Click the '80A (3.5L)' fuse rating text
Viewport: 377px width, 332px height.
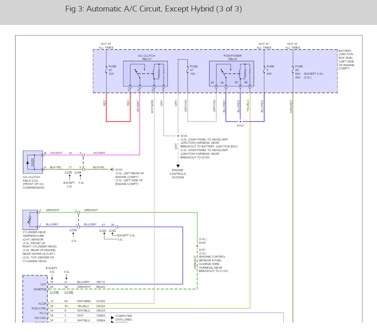[303, 78]
